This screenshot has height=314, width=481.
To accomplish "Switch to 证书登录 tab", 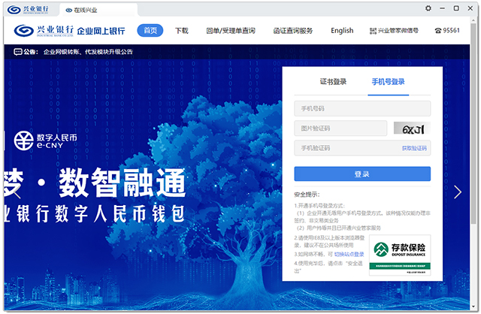I will coord(333,82).
